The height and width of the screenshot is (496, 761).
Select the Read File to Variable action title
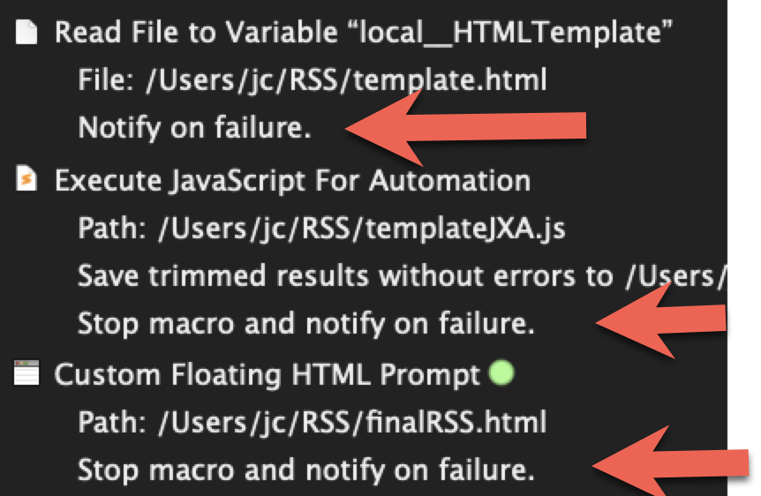194,34
